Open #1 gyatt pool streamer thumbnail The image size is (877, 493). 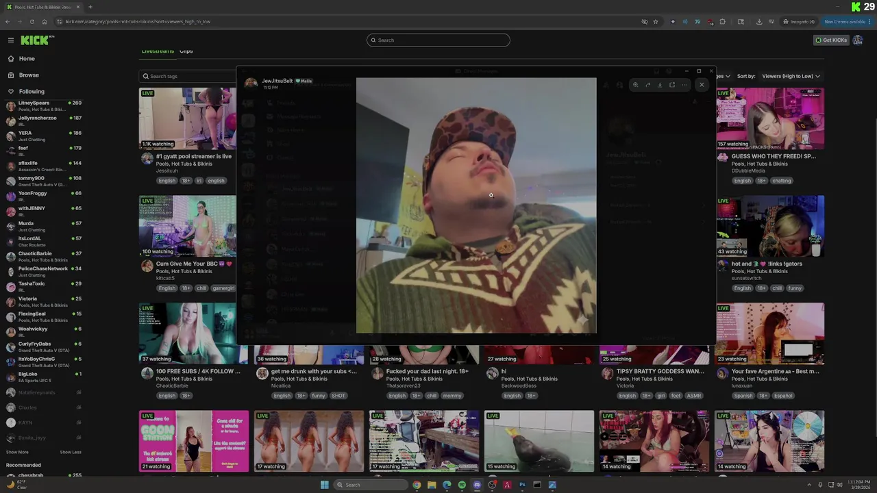(x=188, y=118)
